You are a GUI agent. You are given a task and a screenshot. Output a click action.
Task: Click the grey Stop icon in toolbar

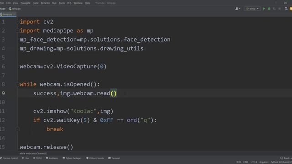(280, 9)
